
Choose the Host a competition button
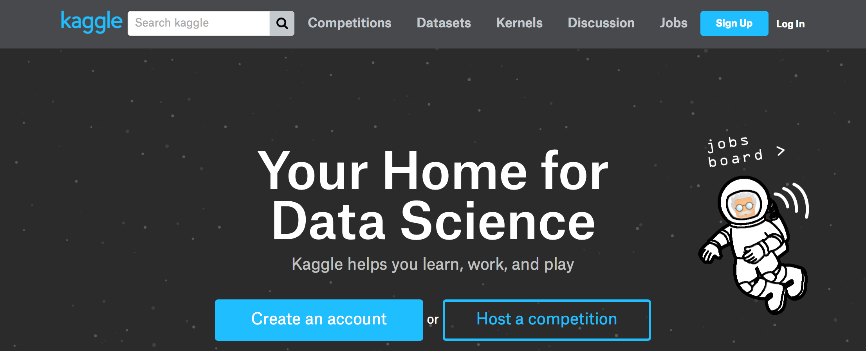click(547, 320)
